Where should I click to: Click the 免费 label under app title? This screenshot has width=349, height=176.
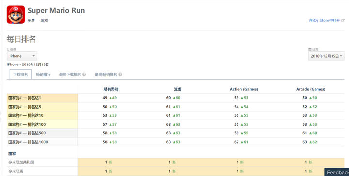point(31,20)
